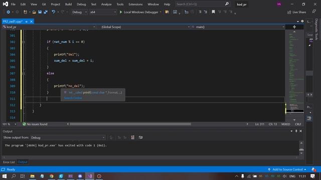Click the horizontal scrollbar of the code editor
This screenshot has width=321, height=180.
pos(130,124)
